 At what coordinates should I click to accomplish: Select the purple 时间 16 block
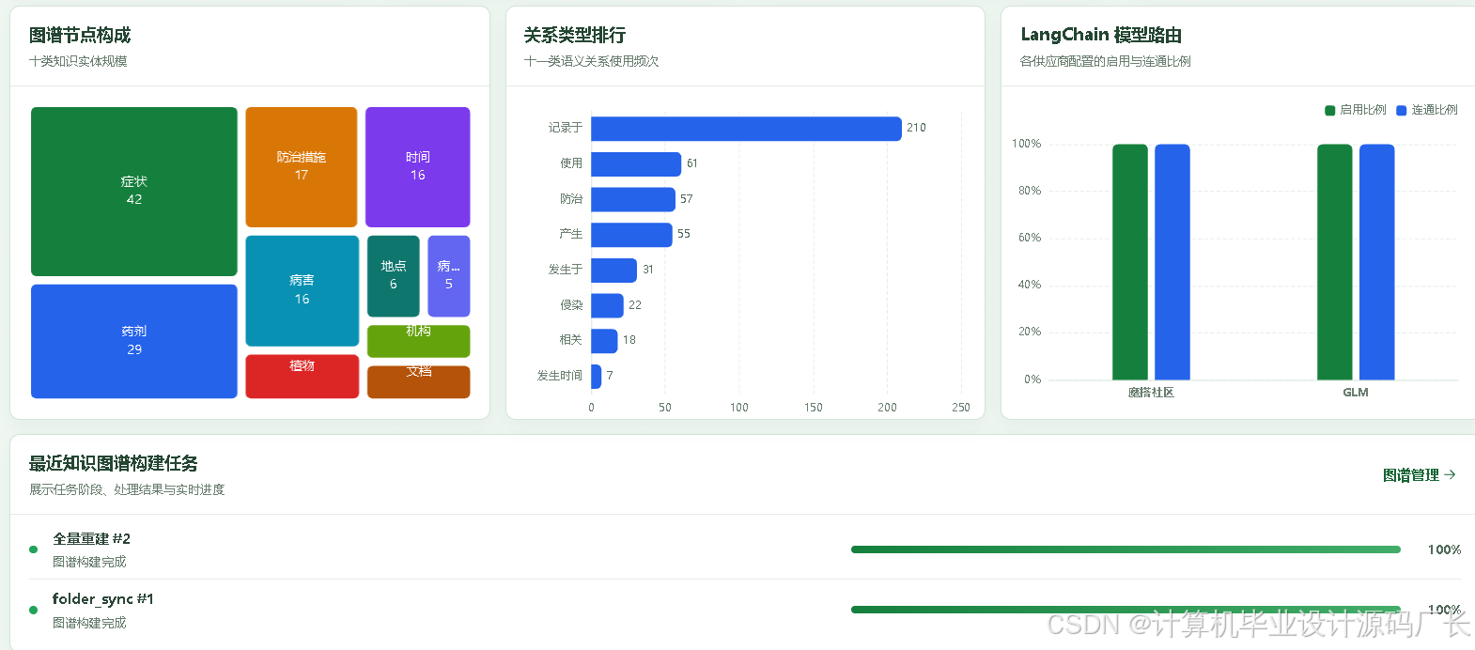click(417, 167)
